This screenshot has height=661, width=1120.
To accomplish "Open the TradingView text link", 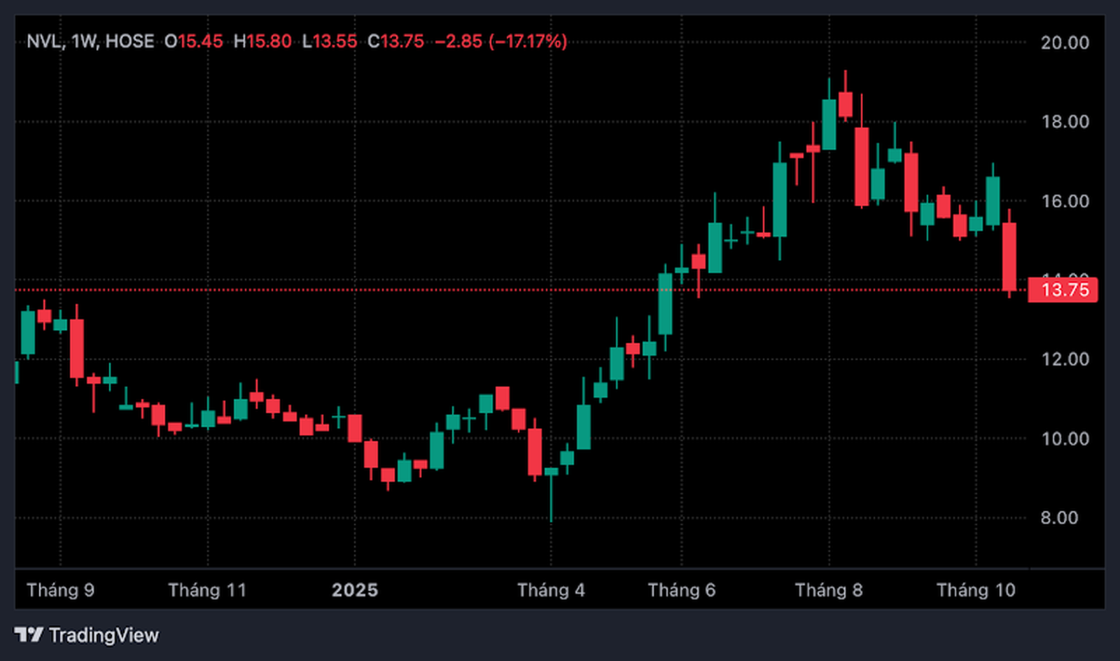I will [x=104, y=635].
